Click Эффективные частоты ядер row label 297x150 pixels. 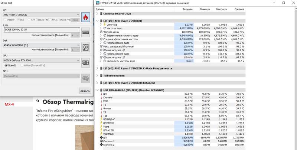coord(123,36)
